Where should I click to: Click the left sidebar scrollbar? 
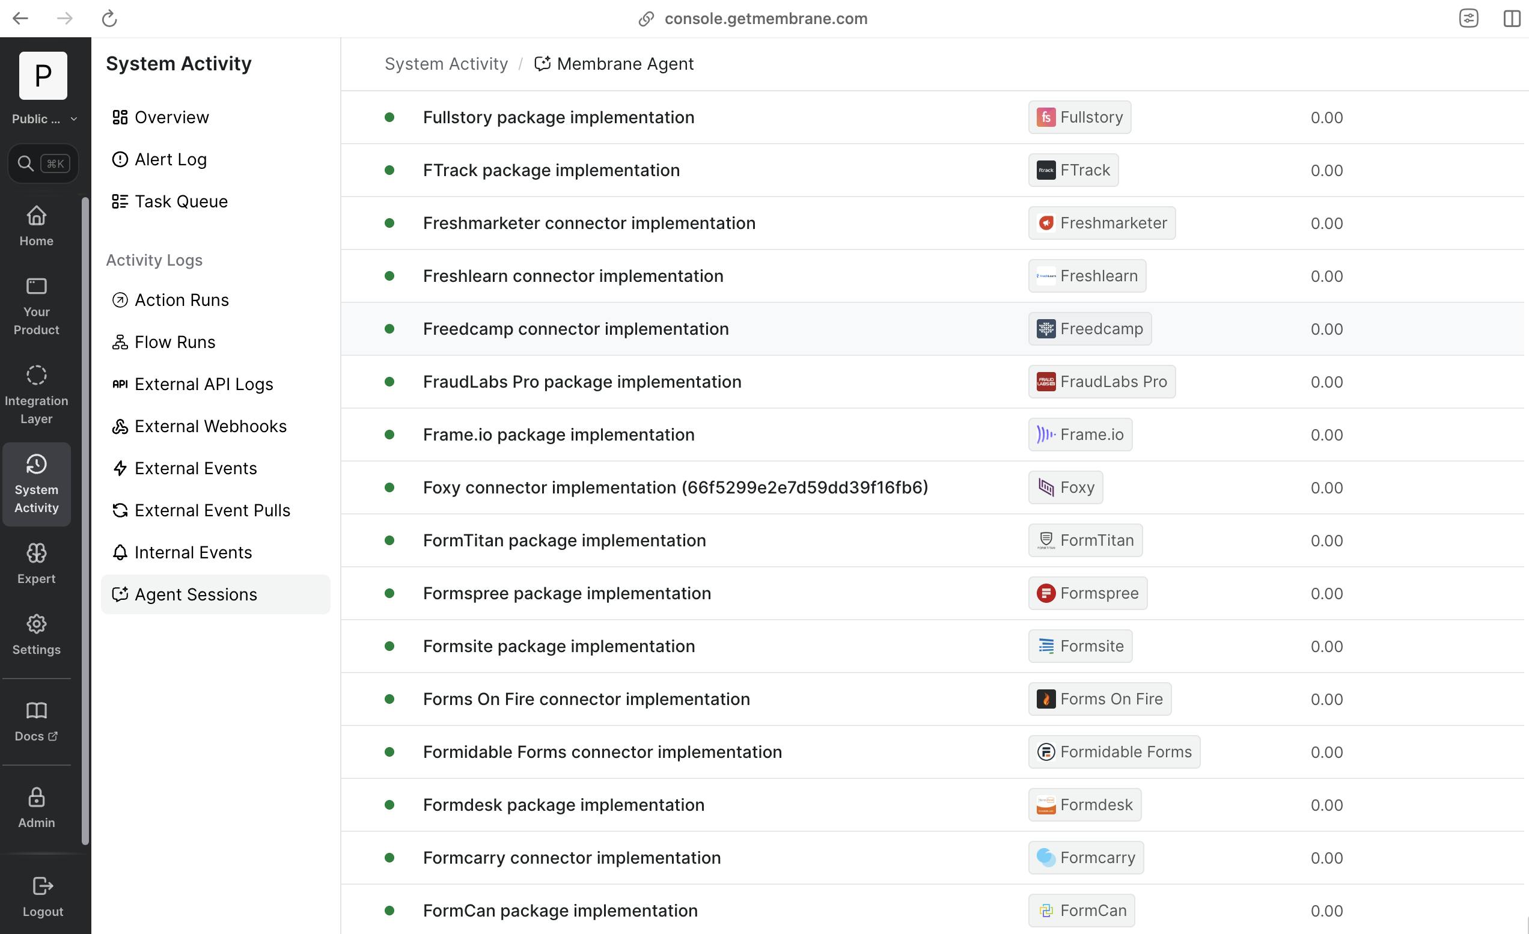click(x=85, y=520)
